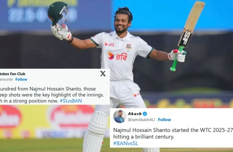Click the SF logo on the cricket bat
The image size is (233, 152).
pos(185,38)
